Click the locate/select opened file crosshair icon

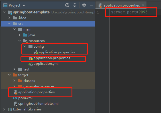(67, 5)
